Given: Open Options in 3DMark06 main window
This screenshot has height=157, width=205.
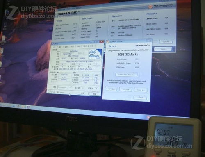Looking at the screenshot, I should 166,41.
